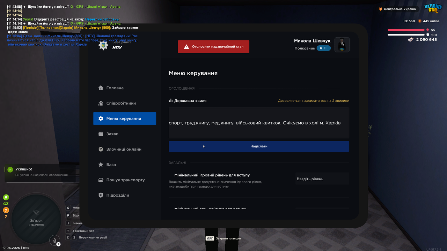
Task: Open the Співробітники section
Action: [x=125, y=103]
